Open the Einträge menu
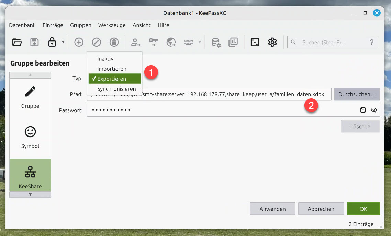The image size is (391, 236). [x=53, y=25]
